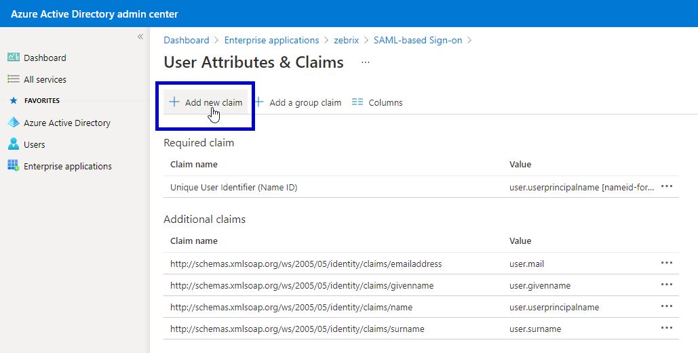The height and width of the screenshot is (353, 698).
Task: Click the Enterprise applications grid icon
Action: (14, 166)
